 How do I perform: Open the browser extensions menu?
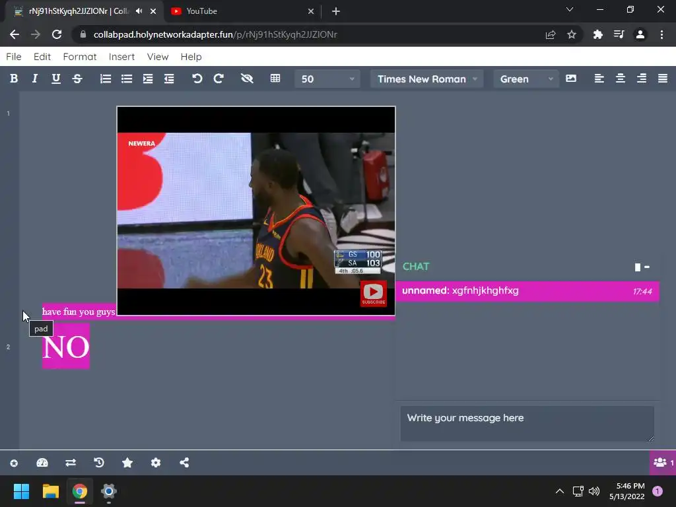point(597,34)
